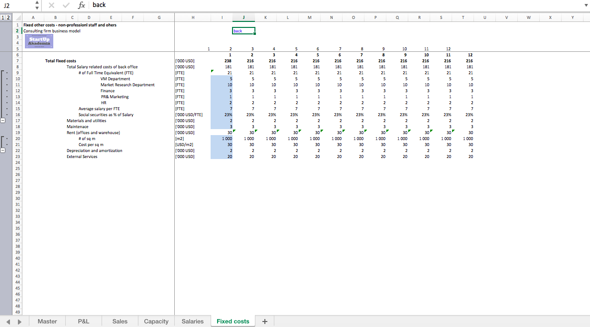Click the previous sheet navigation arrow
The height and width of the screenshot is (327, 590).
tap(7, 321)
